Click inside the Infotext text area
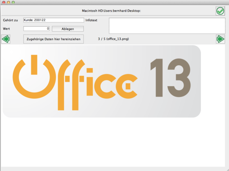The width and height of the screenshot is (229, 171). coord(167,25)
